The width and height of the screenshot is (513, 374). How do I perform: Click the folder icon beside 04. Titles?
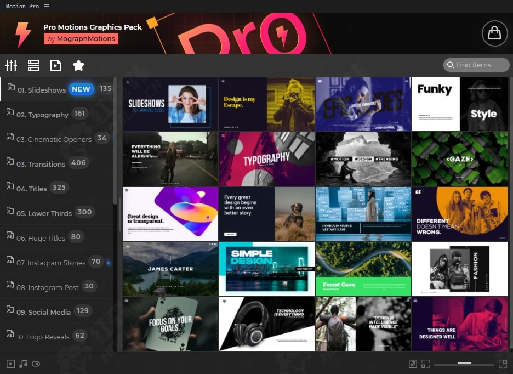[10, 186]
